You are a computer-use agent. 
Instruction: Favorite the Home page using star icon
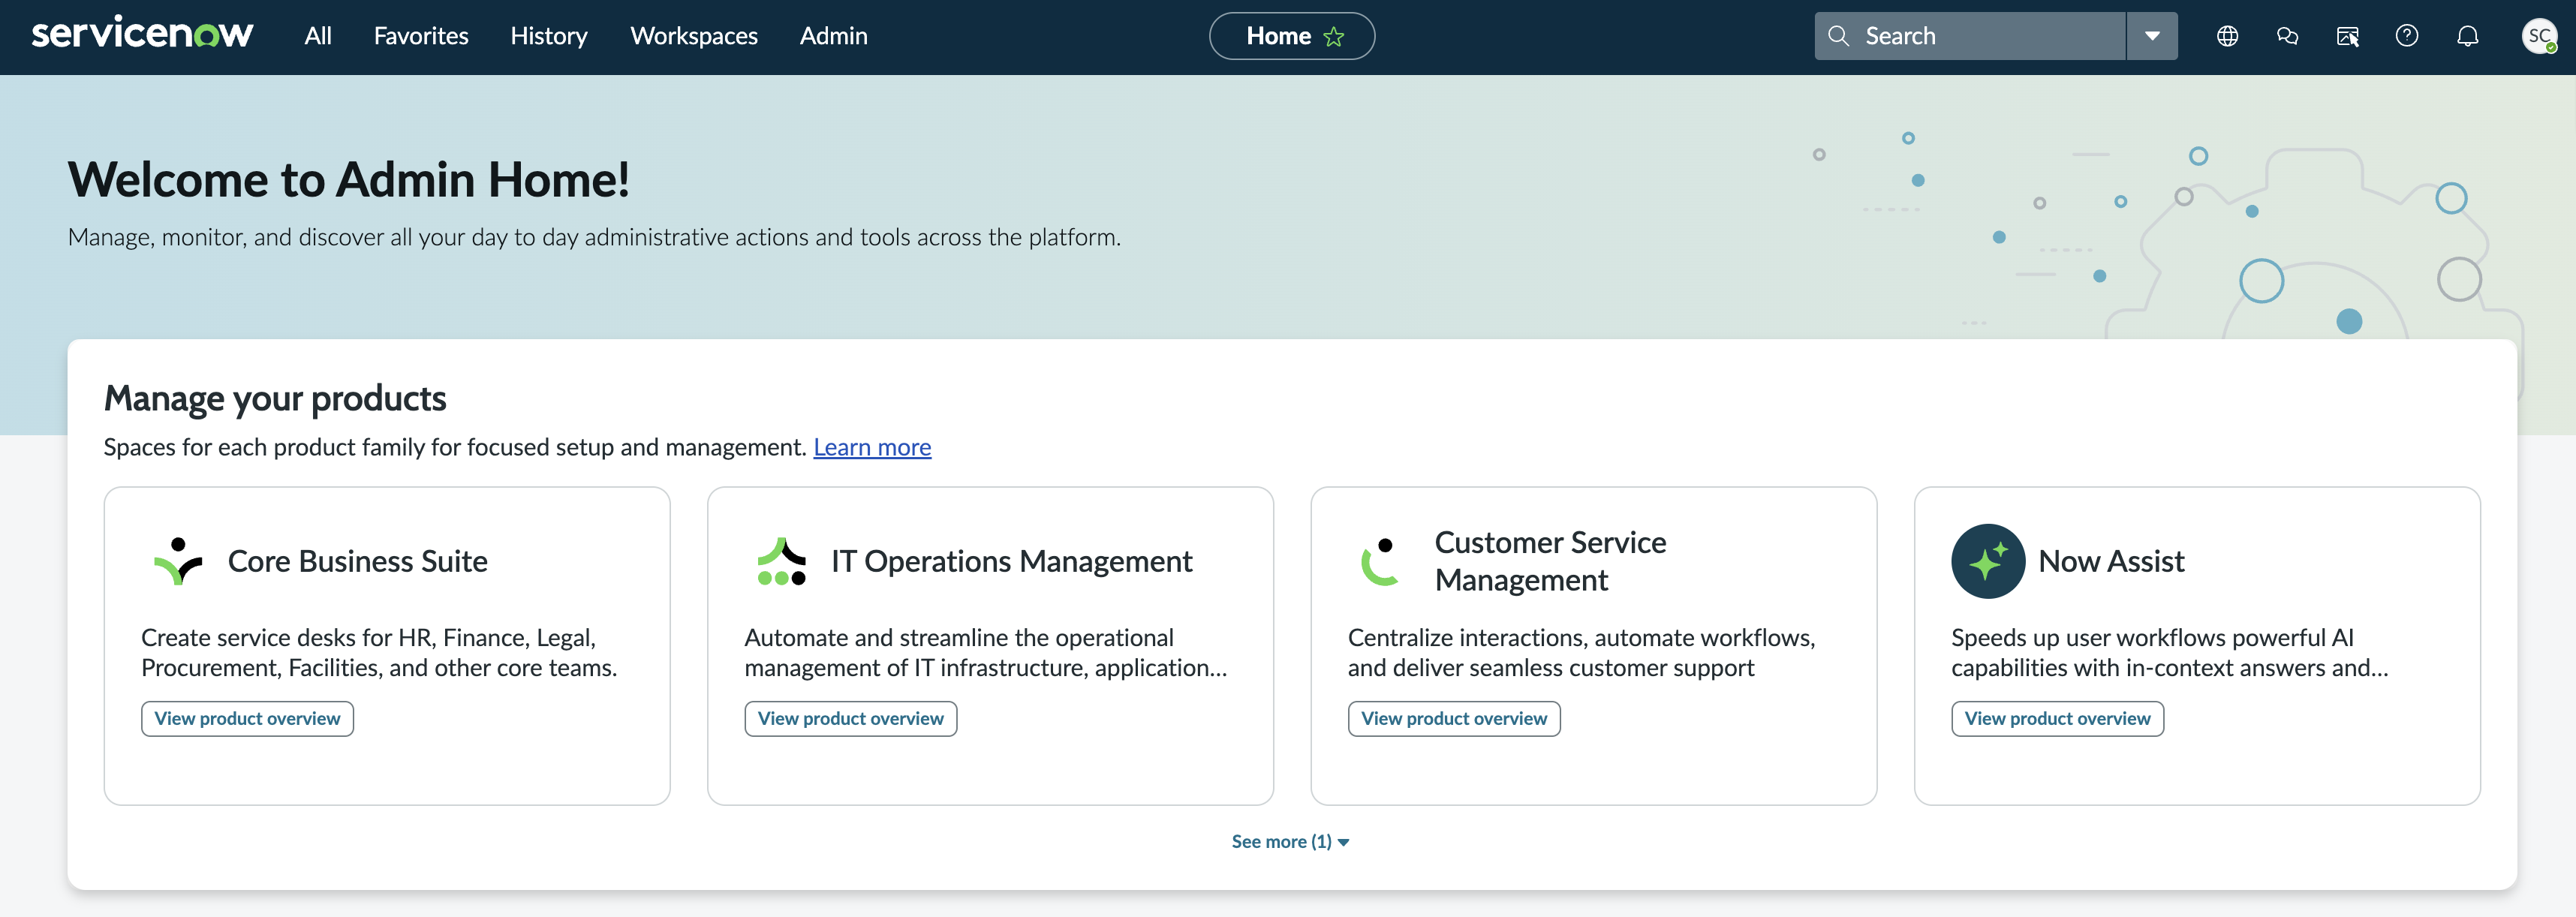coord(1334,37)
